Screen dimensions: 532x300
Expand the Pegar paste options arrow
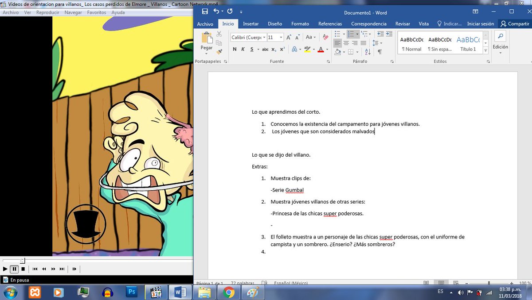tap(207, 54)
